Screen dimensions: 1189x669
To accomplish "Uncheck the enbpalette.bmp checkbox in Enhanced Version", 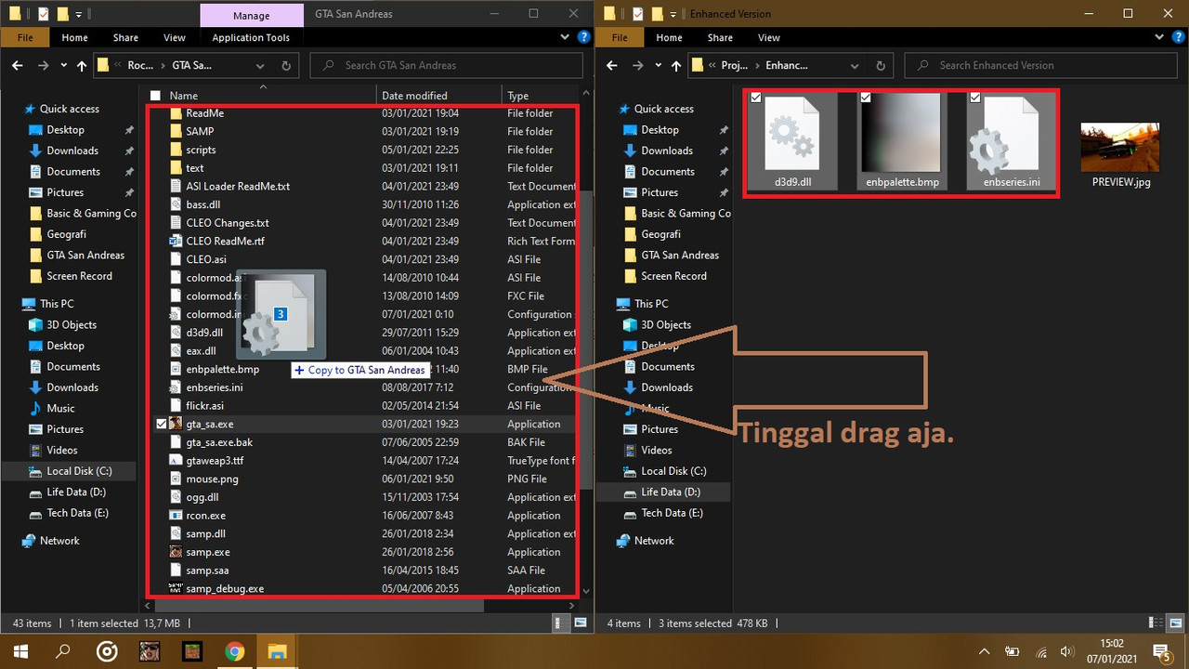I will [866, 98].
